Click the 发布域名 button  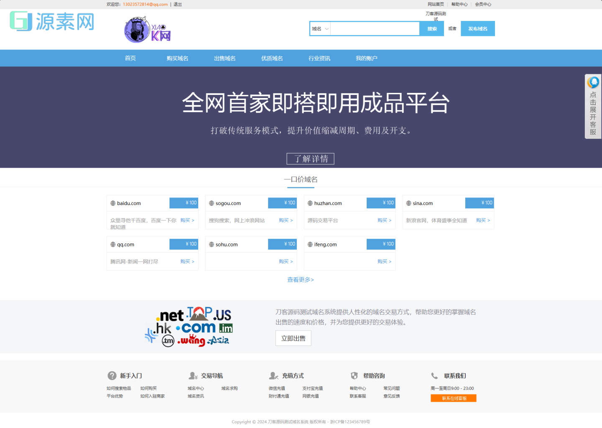click(x=477, y=29)
